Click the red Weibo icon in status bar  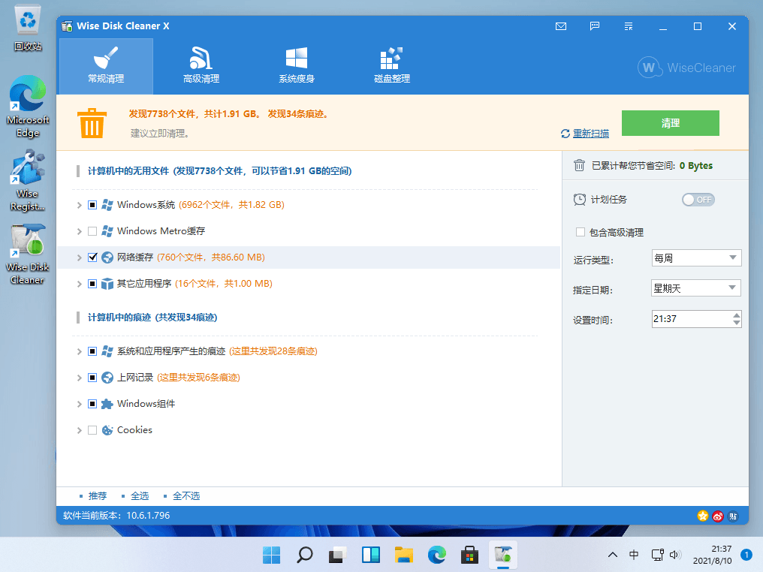[x=718, y=516]
